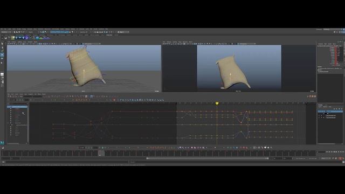Screen dimensions: 345x194
Task: Click the yellow-green shelf icon on the shelf
Action: point(13,38)
